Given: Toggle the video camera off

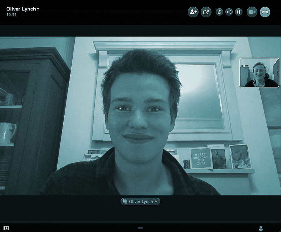Looking at the screenshot, I should (252, 12).
